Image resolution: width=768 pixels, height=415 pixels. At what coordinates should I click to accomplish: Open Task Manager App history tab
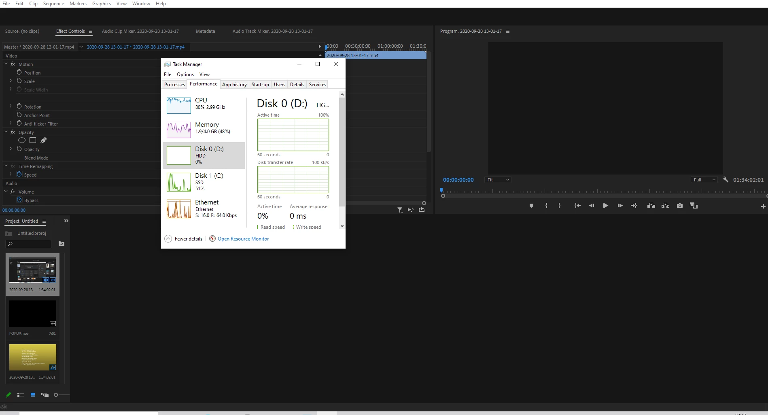[x=234, y=85]
